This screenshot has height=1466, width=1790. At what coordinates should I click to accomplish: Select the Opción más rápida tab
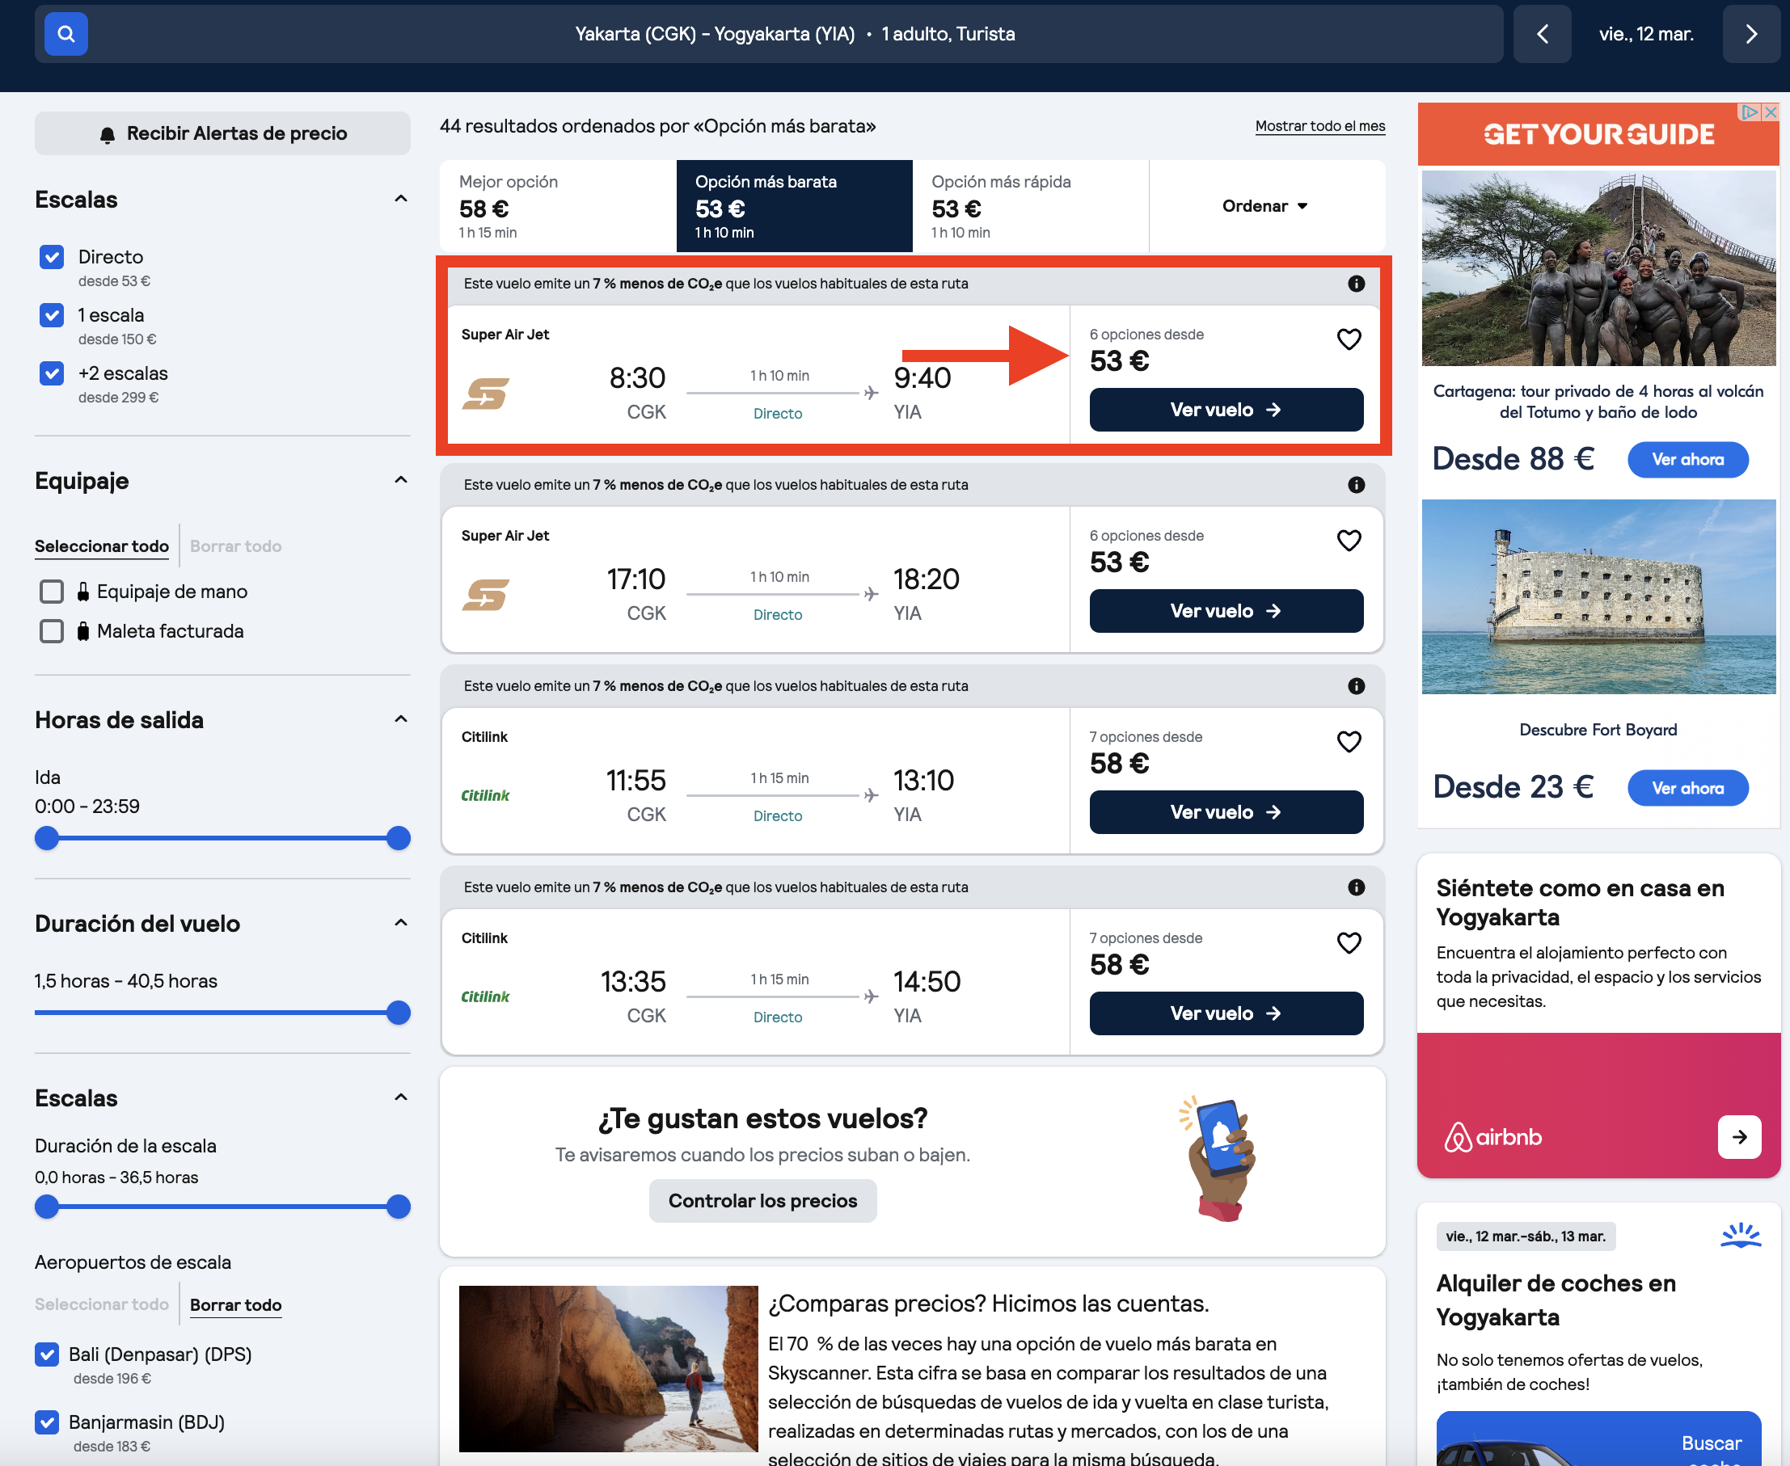(x=1031, y=206)
